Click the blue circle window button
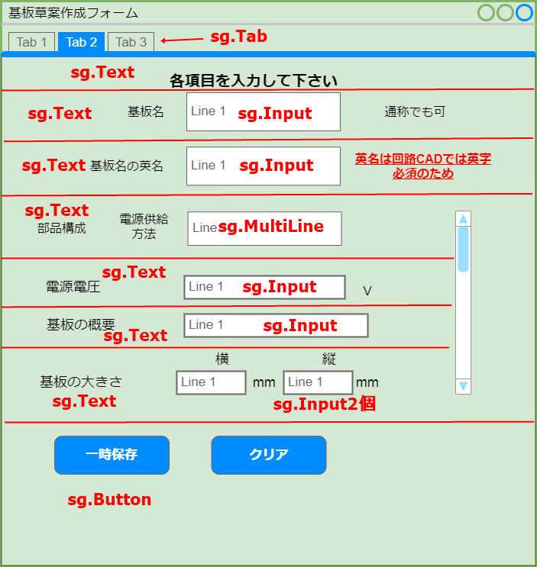 click(x=524, y=13)
